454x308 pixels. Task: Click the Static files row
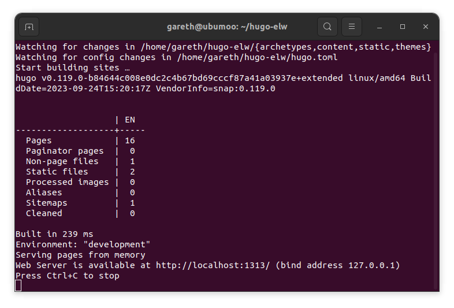(x=80, y=172)
